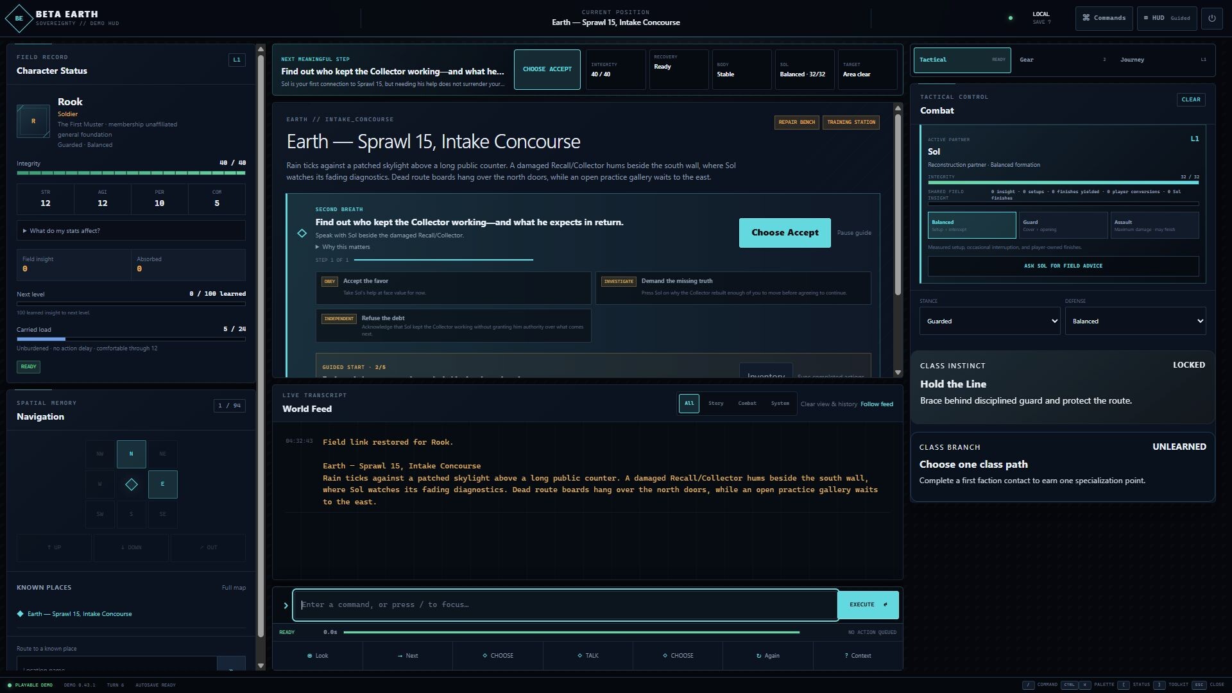The width and height of the screenshot is (1232, 693).
Task: Click the center diamond compass tile
Action: (131, 484)
